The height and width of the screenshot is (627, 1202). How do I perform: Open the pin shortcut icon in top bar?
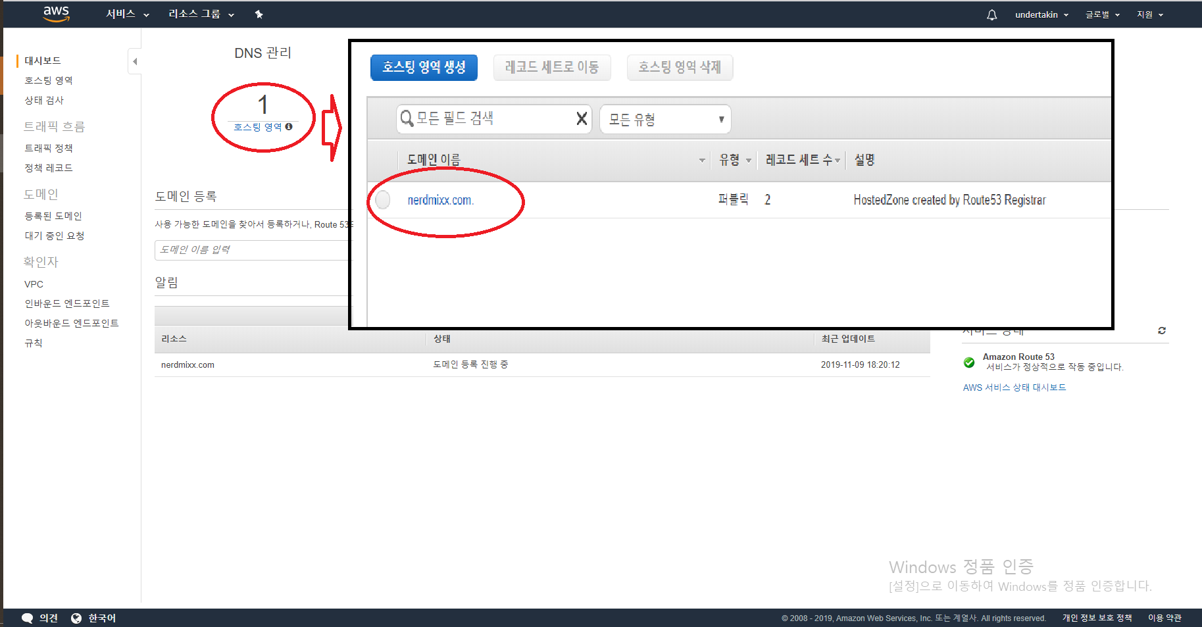259,14
